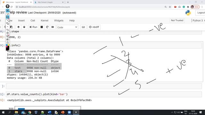Image resolution: width=205 pixels, height=115 pixels.
Task: Click the notebook title Yelp review
Action: pyautogui.click(x=18, y=12)
